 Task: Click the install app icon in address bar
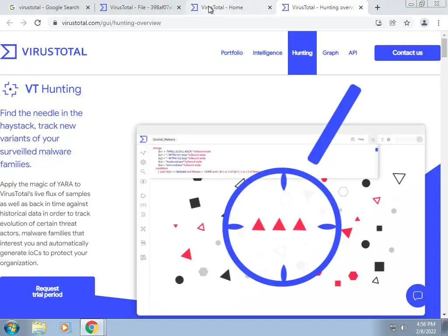[x=378, y=23]
